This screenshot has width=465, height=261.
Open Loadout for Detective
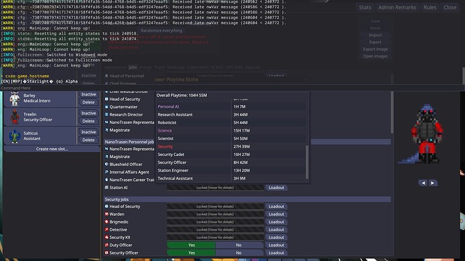point(276,229)
